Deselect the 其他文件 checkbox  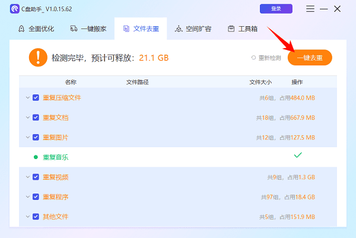(x=36, y=217)
